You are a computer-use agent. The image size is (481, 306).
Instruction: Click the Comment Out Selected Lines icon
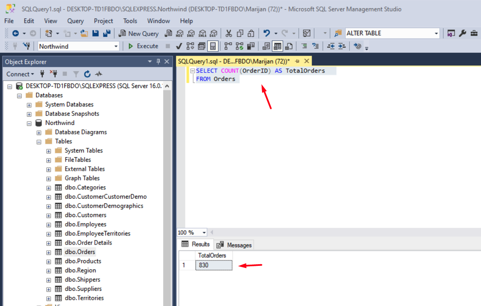point(304,46)
